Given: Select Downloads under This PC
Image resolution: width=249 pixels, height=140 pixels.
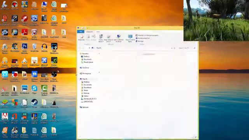Looking at the screenshot, I should coord(86,87).
